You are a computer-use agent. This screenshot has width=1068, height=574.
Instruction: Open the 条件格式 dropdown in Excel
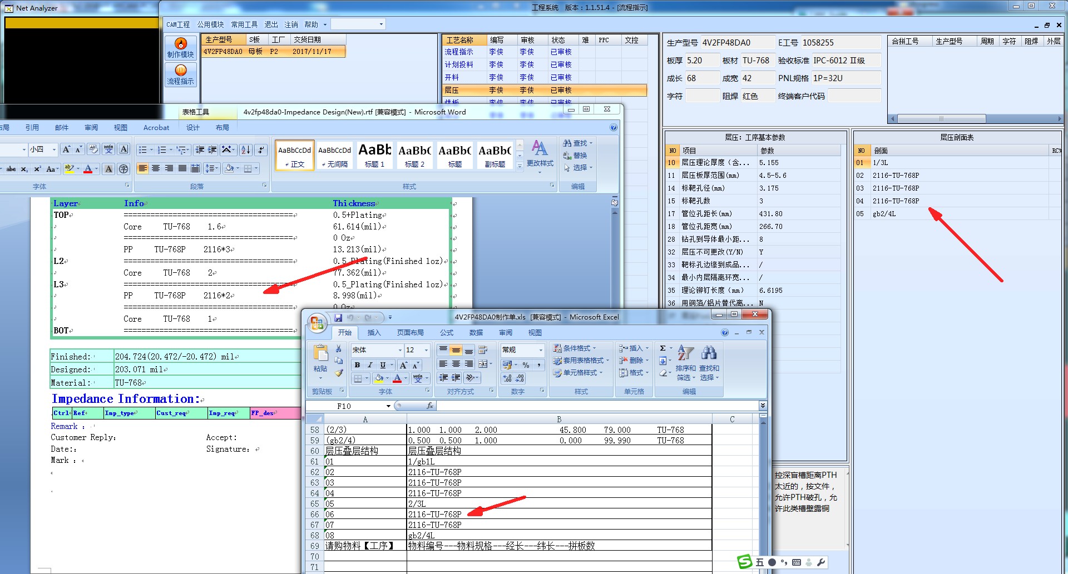click(x=575, y=348)
